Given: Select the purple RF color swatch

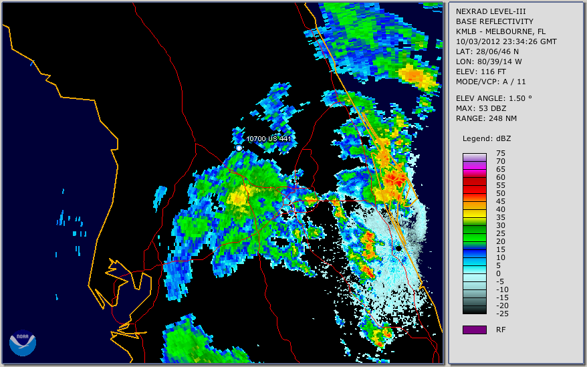Looking at the screenshot, I should [x=474, y=330].
